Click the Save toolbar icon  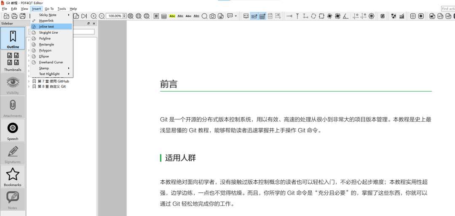tap(14, 16)
